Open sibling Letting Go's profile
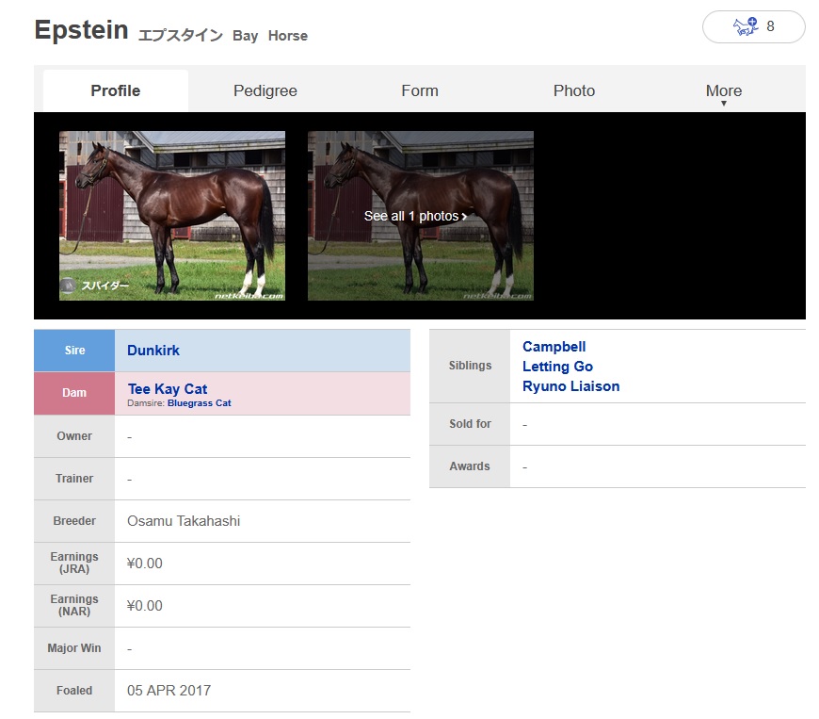Screen dimensions: 819x719 557,367
